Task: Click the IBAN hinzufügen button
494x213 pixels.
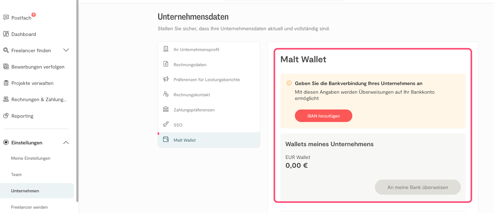Action: (323, 116)
